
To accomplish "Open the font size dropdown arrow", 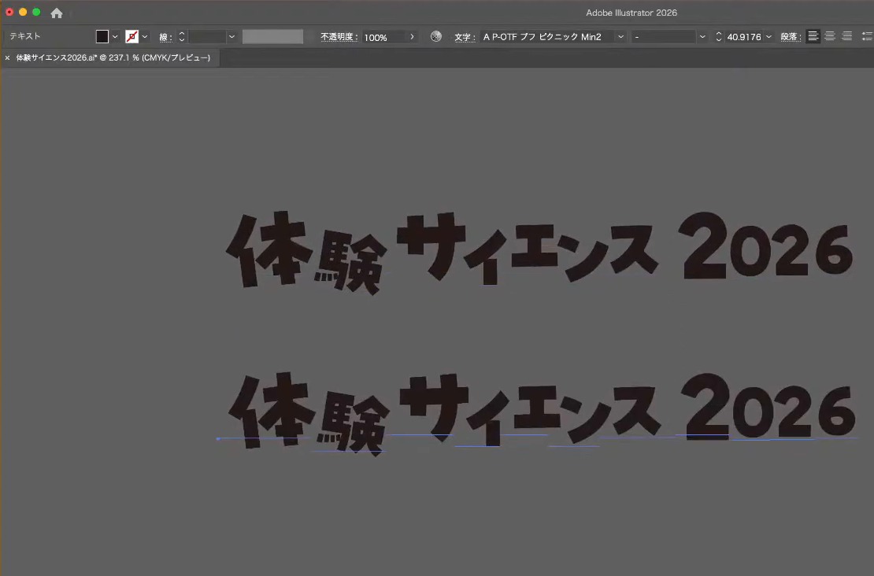I will tap(769, 37).
